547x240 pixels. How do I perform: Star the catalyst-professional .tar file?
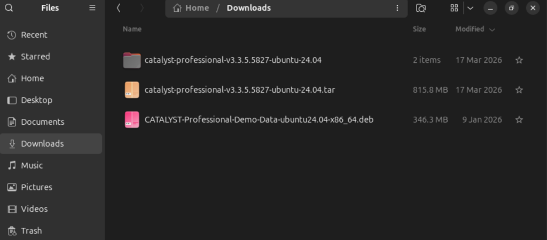coord(519,90)
